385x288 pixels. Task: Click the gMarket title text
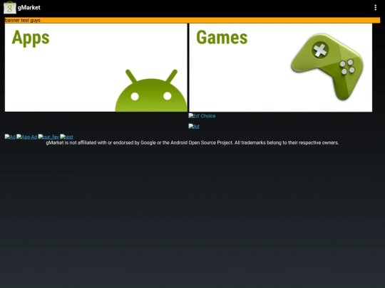click(x=29, y=8)
